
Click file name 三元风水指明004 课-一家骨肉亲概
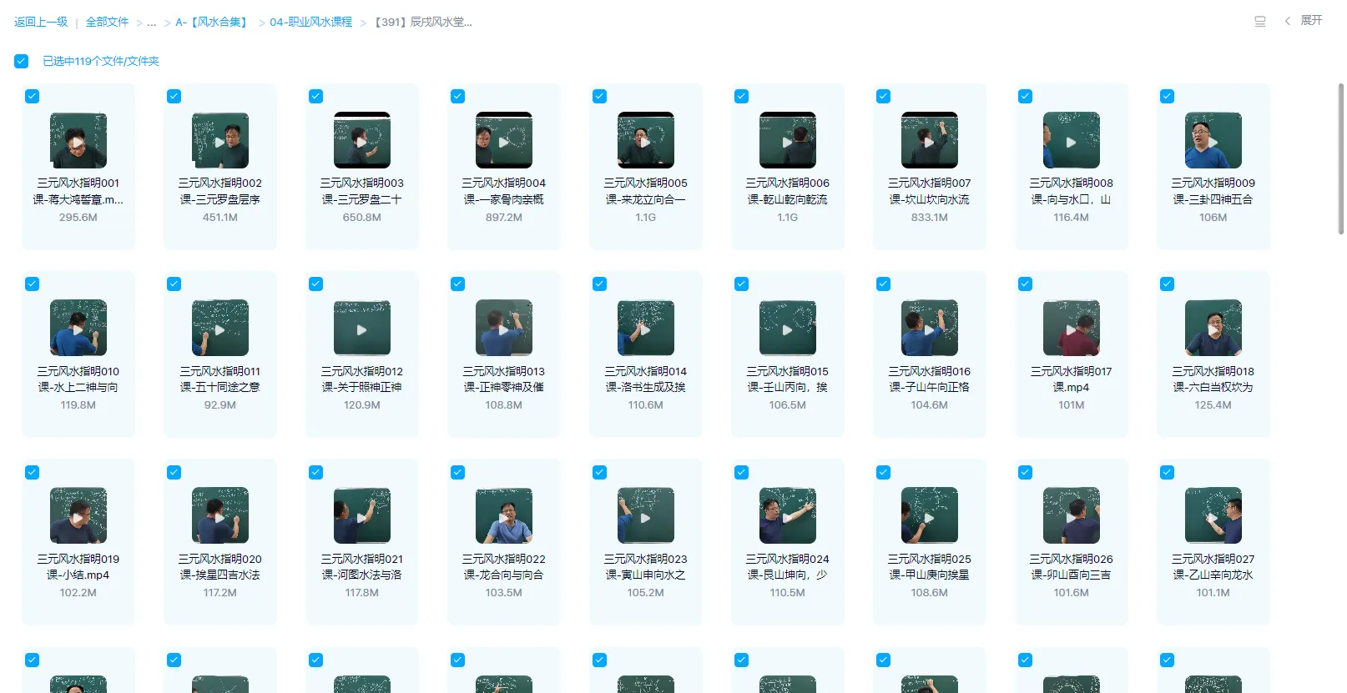(x=504, y=191)
